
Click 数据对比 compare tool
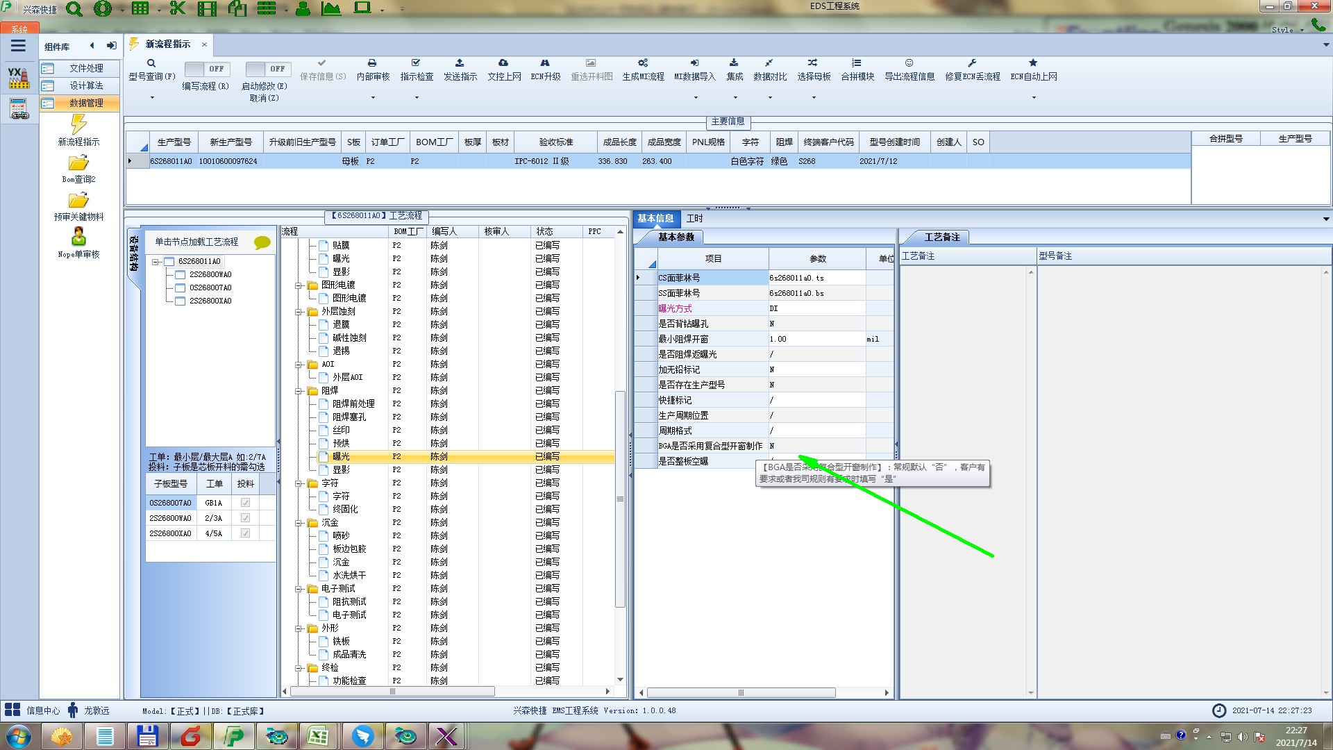click(x=770, y=70)
